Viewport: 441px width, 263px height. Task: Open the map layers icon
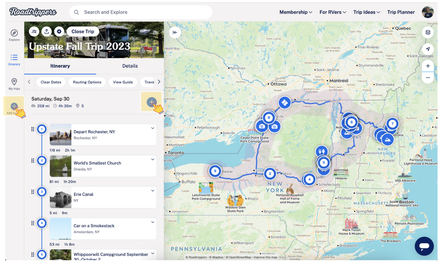[428, 32]
